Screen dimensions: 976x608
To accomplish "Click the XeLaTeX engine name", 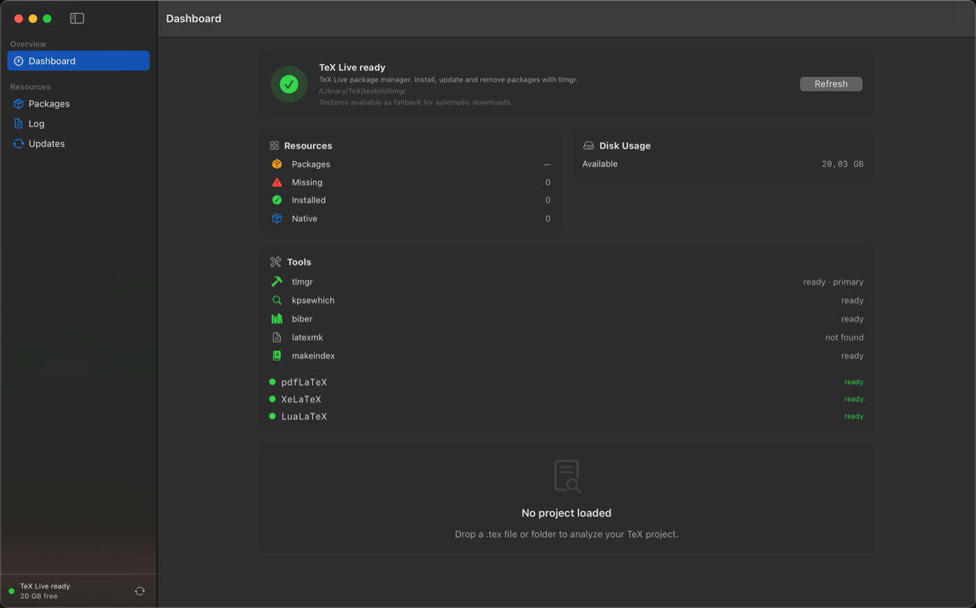I will click(301, 400).
